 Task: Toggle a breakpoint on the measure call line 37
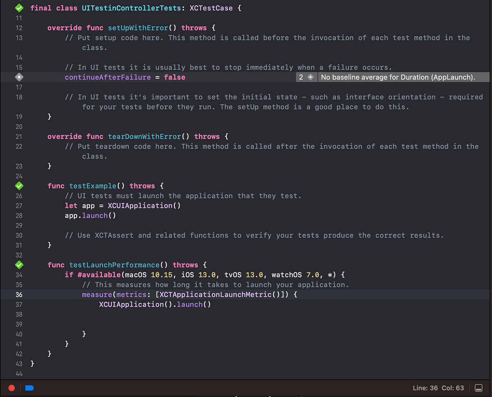pos(19,304)
